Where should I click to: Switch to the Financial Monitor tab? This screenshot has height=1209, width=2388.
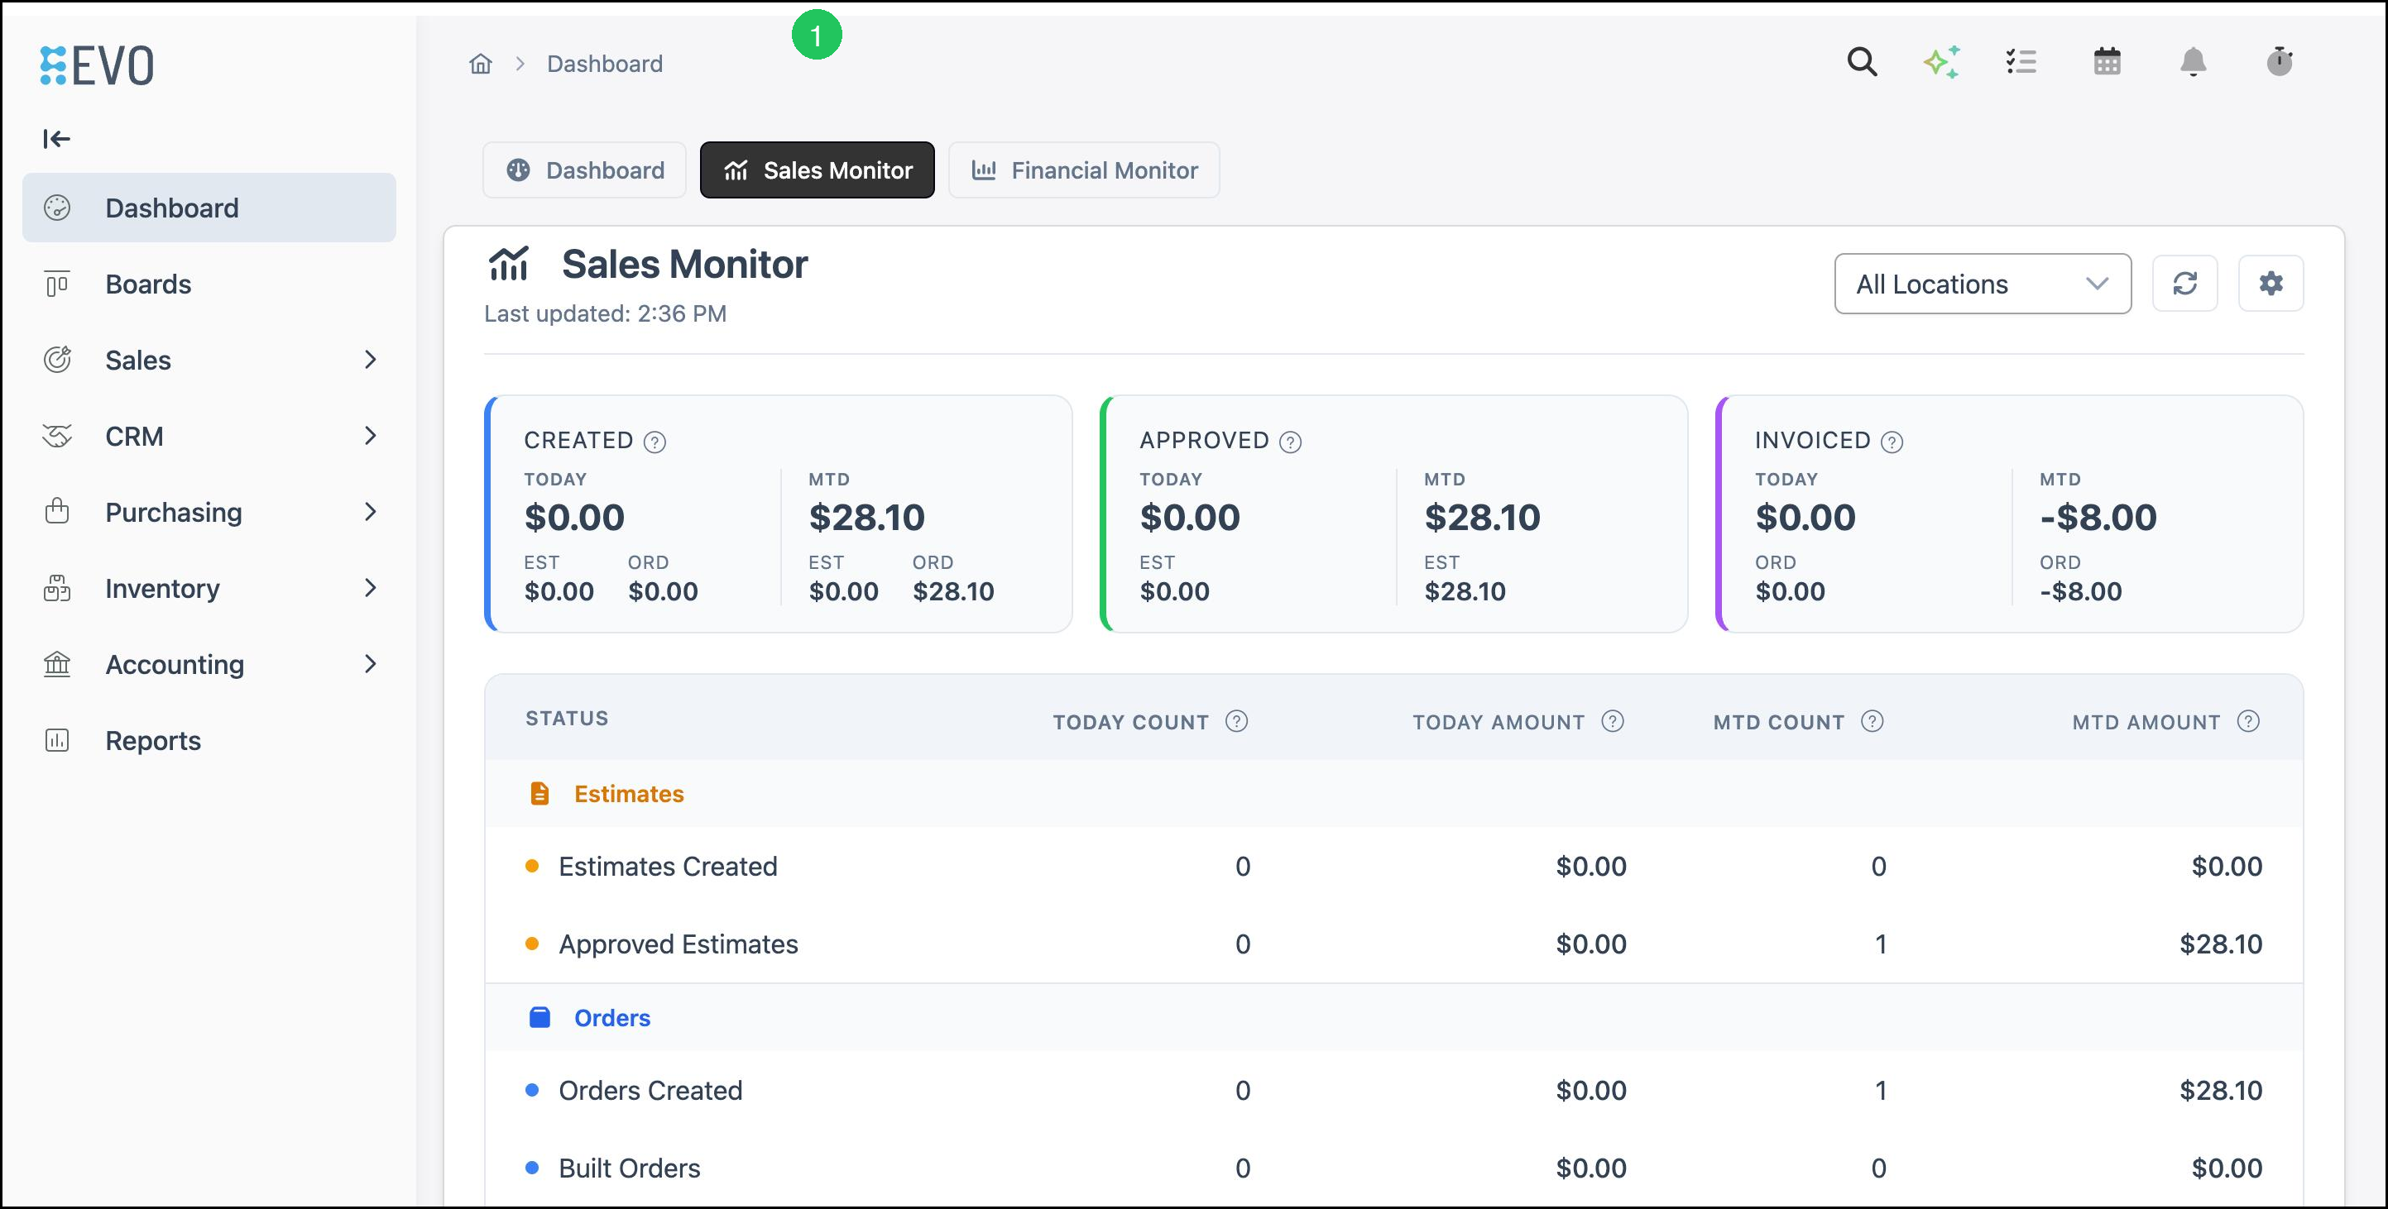click(x=1084, y=170)
